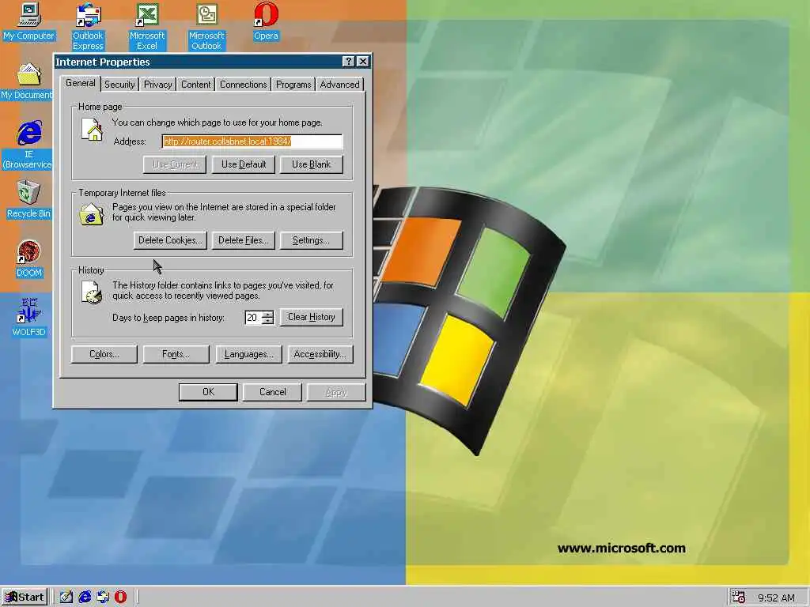Image resolution: width=810 pixels, height=607 pixels.
Task: Open the Connections tab
Action: [244, 85]
